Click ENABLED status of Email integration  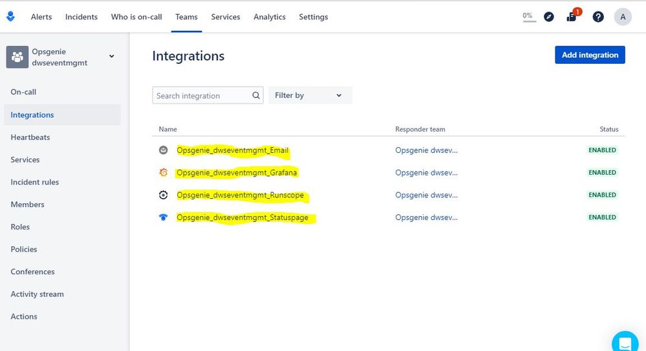[602, 150]
